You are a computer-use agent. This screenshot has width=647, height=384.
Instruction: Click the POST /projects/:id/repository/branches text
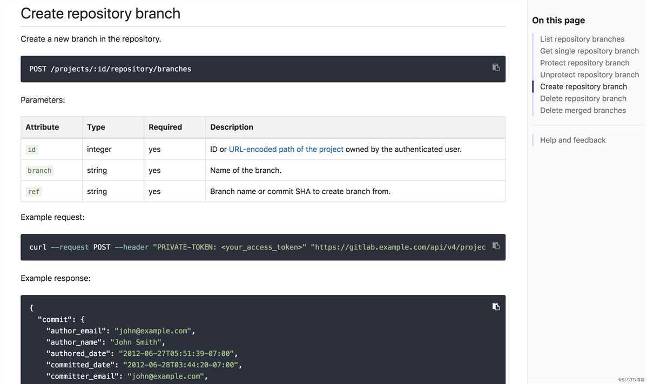(110, 69)
